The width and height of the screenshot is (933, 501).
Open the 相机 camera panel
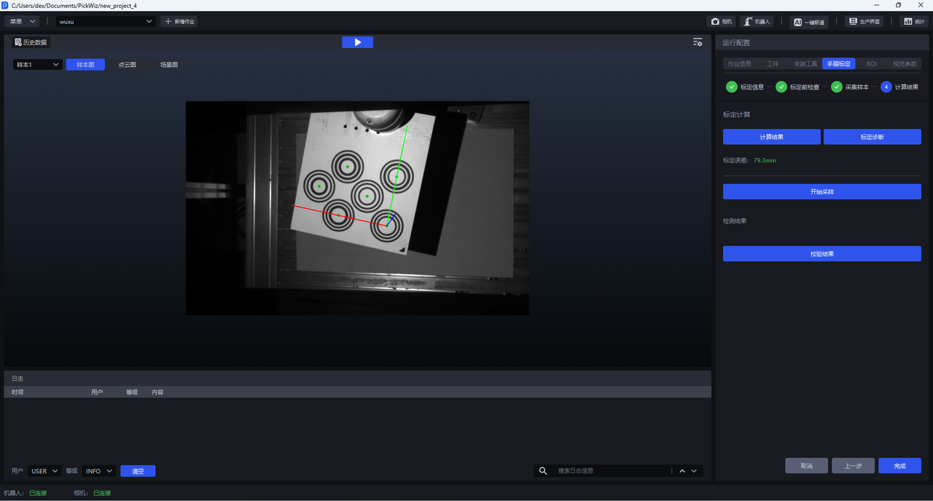point(722,22)
